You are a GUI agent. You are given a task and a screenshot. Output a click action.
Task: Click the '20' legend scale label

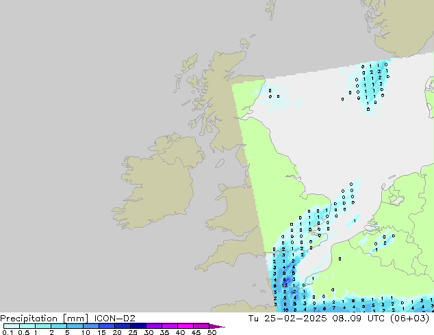click(x=117, y=332)
